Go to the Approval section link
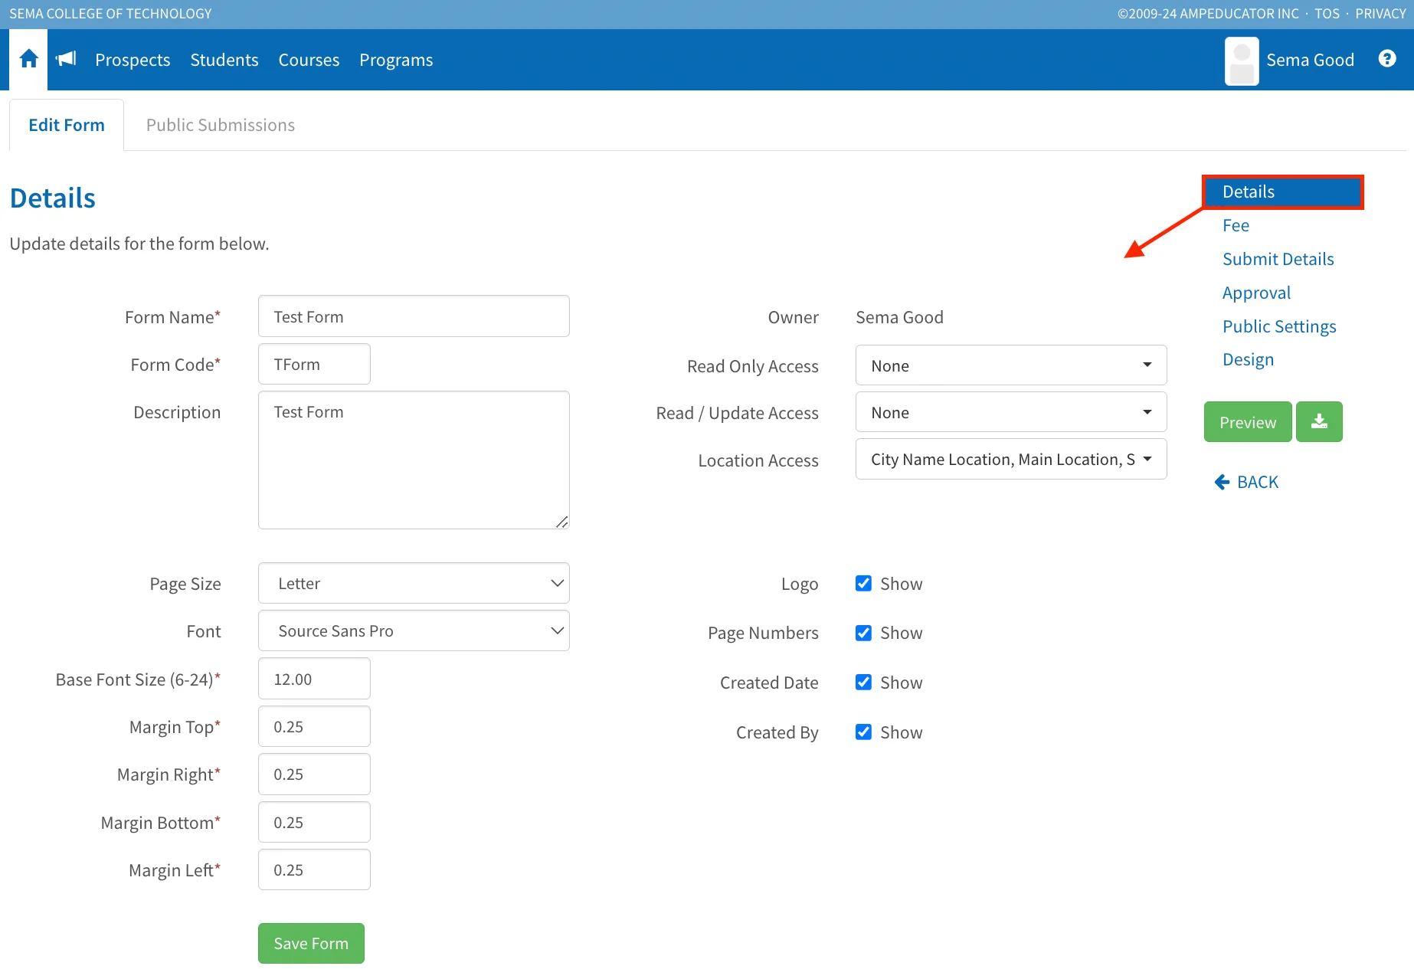 [1256, 293]
